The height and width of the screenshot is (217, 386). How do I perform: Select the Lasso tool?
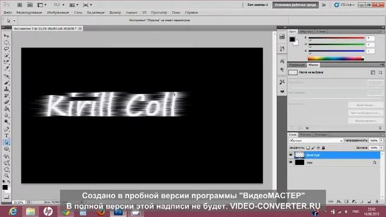(7, 49)
